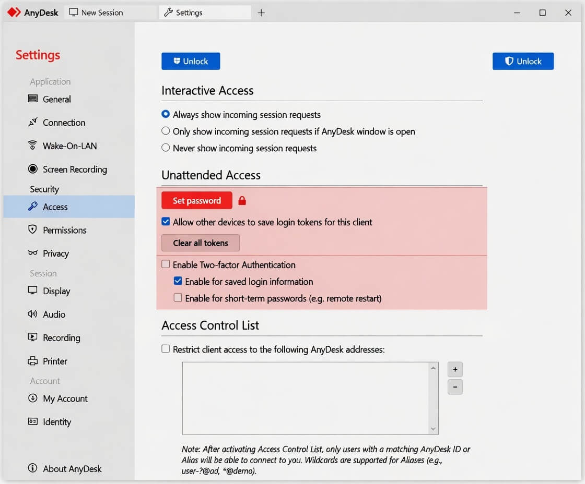The image size is (585, 484).
Task: Open a new tab with plus icon
Action: tap(261, 13)
